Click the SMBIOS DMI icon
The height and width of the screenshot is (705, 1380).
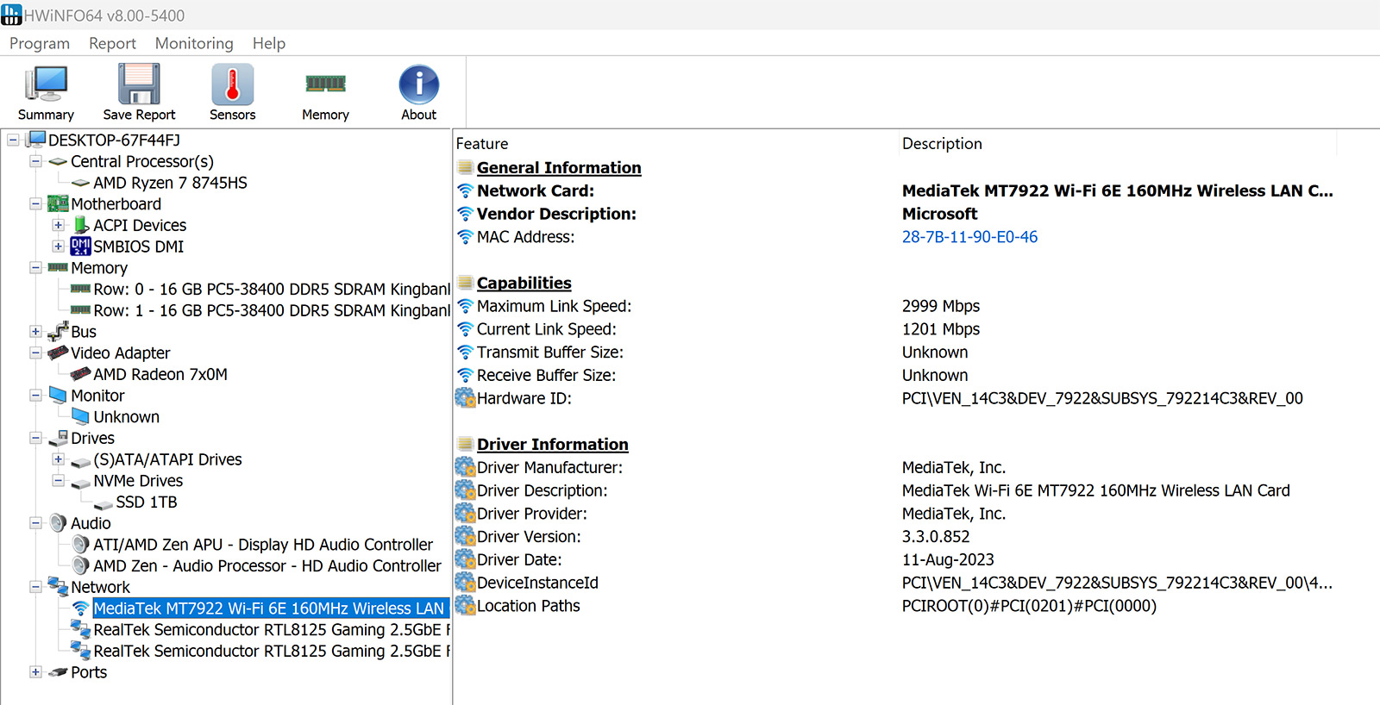80,246
